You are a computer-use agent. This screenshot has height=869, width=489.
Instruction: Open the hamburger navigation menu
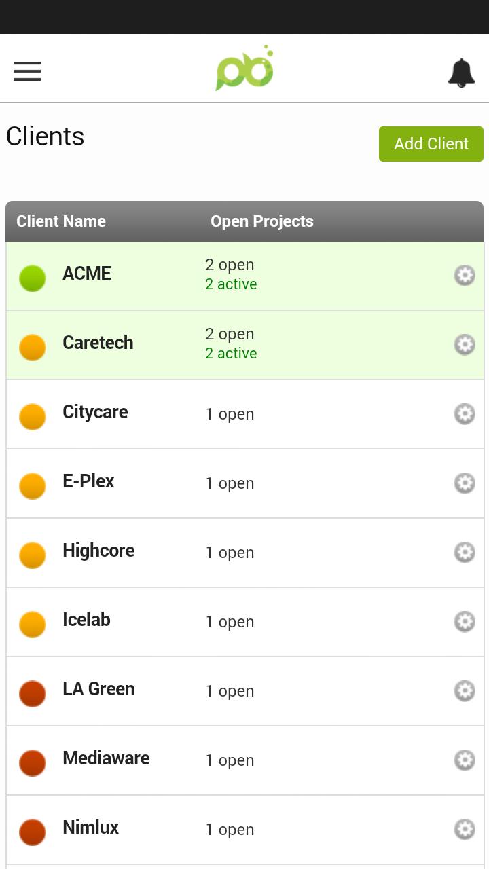coord(27,71)
